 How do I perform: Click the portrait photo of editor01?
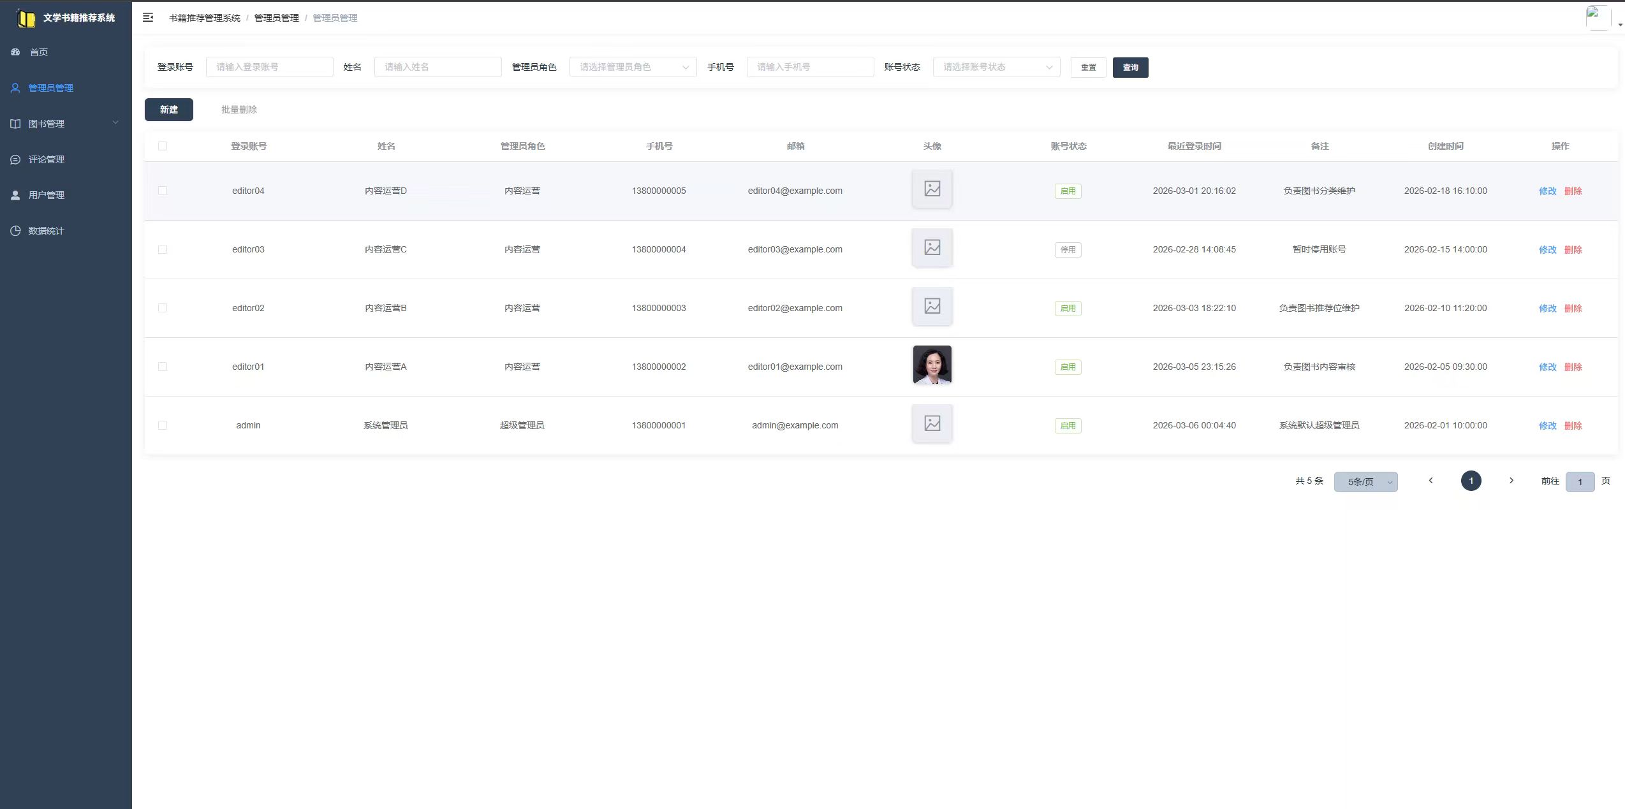coord(932,365)
